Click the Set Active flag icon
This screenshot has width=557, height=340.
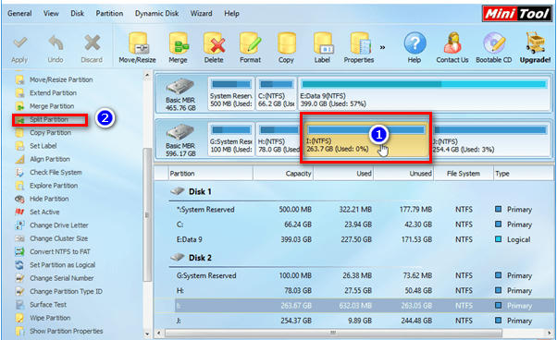pos(19,212)
